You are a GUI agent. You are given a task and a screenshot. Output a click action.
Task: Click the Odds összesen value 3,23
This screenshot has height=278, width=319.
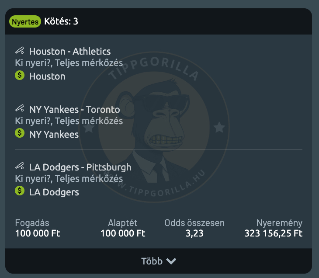click(194, 234)
